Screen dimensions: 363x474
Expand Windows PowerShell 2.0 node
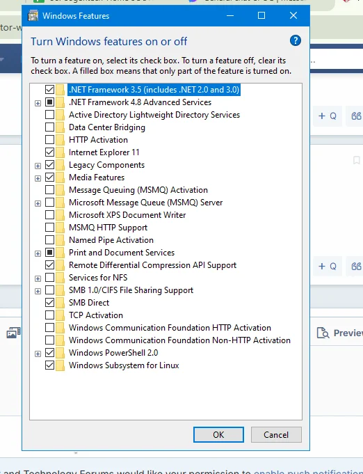tap(38, 354)
